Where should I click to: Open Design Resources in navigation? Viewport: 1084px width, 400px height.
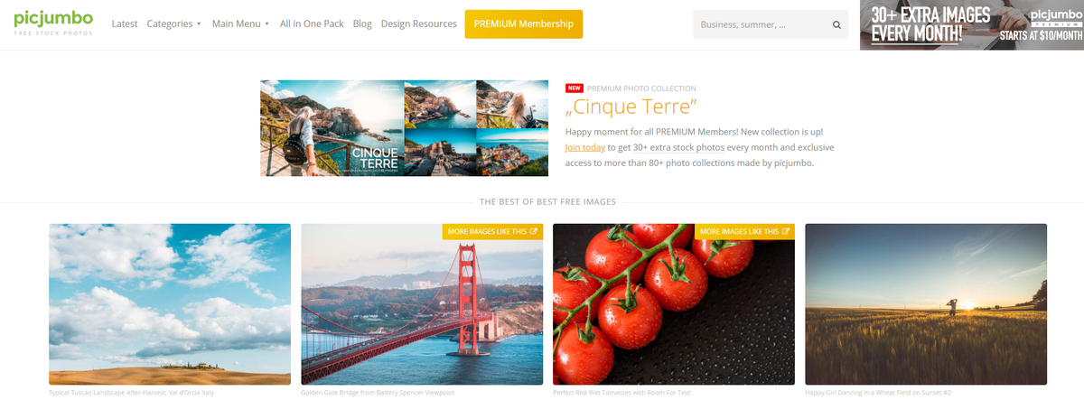tap(418, 23)
